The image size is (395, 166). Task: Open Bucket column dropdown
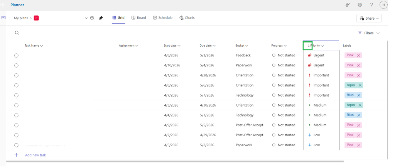point(246,46)
